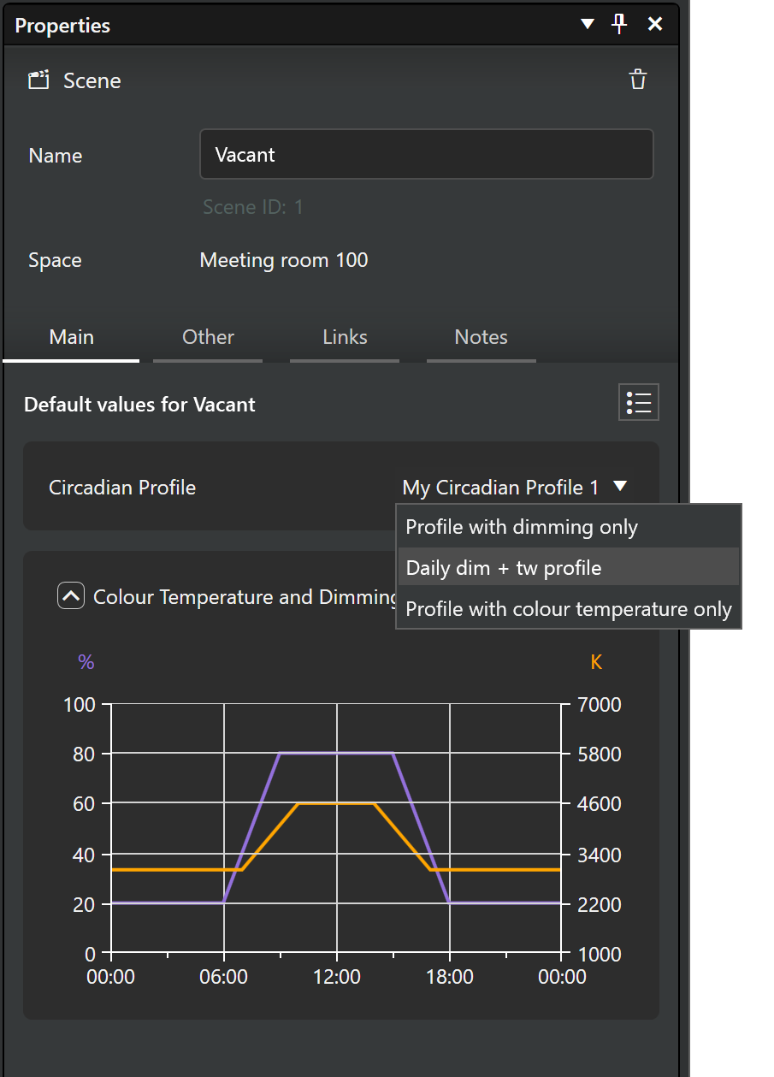Pin the Properties panel
774x1077 pixels.
[x=620, y=24]
